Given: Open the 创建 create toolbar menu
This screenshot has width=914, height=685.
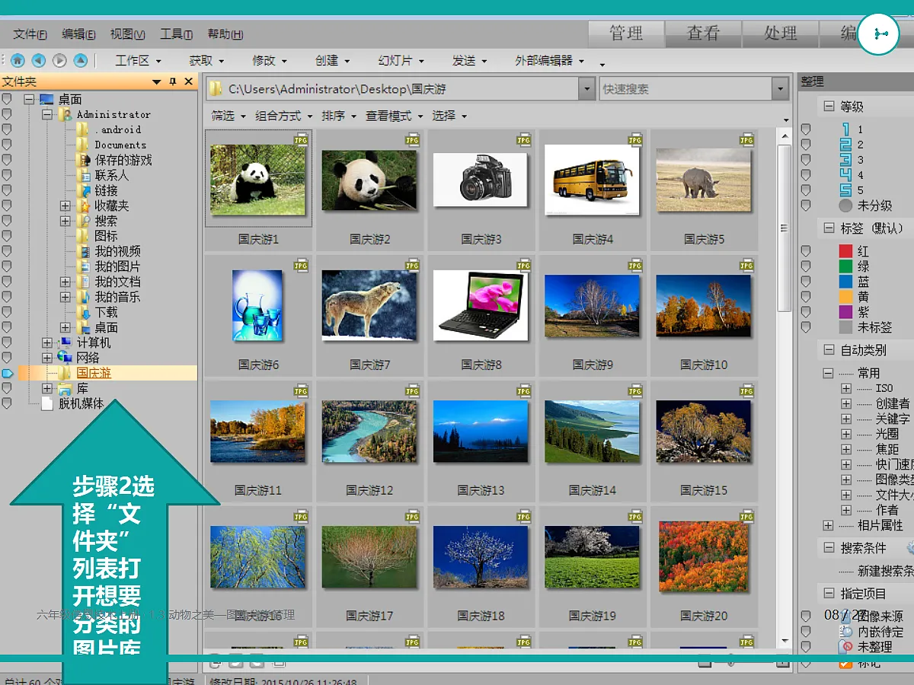Looking at the screenshot, I should tap(332, 60).
